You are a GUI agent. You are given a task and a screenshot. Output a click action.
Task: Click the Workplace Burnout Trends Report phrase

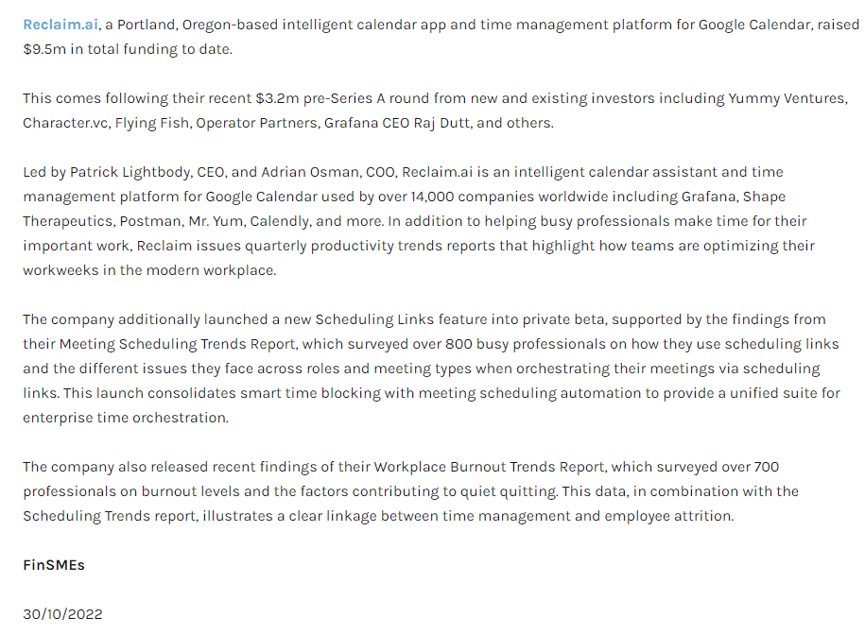pos(490,467)
